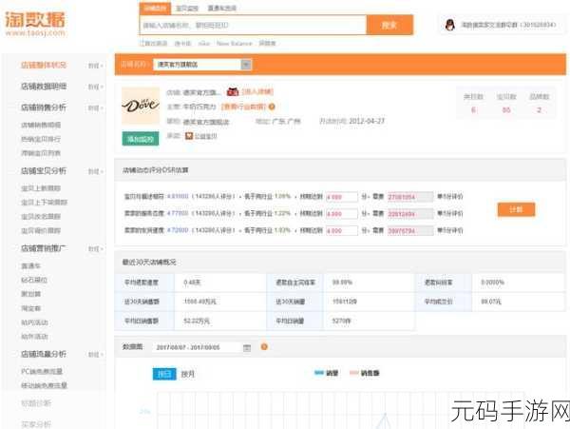Click the green add-monitoring button under Dove logo
The image size is (570, 429).
coord(141,139)
